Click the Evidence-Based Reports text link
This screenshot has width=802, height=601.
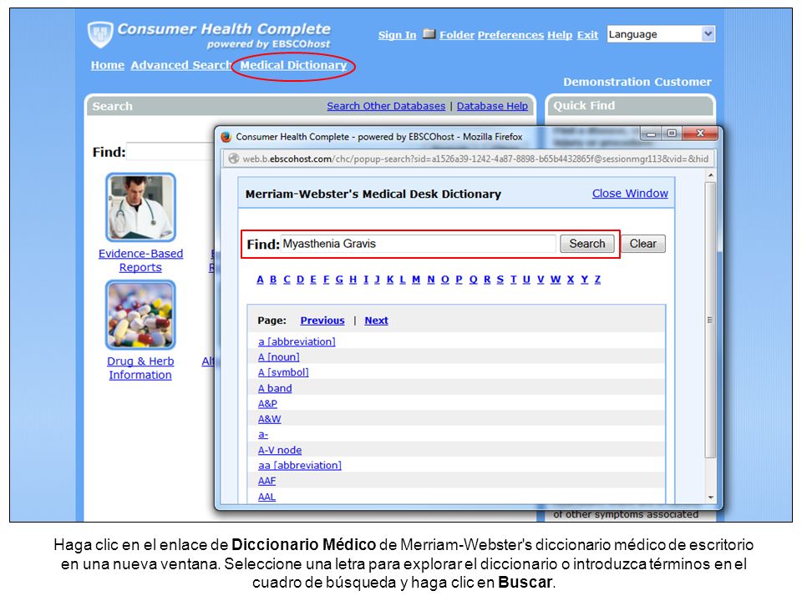coord(140,260)
